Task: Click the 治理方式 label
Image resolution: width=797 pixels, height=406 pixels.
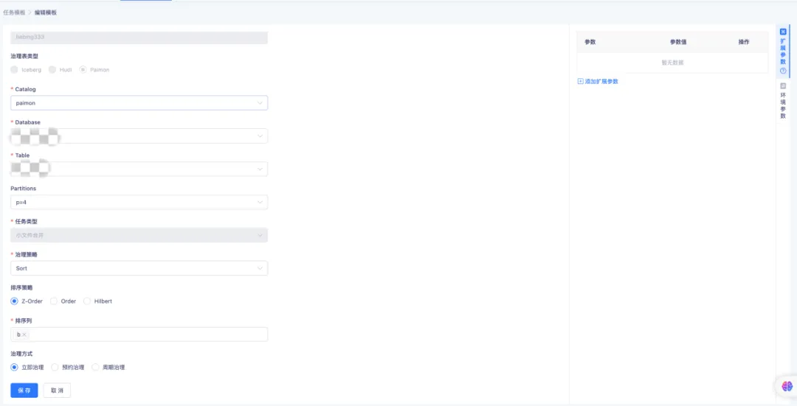Action: 21,354
